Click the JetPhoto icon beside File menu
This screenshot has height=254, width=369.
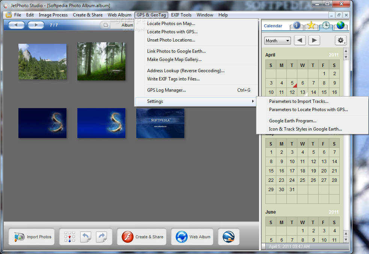click(x=9, y=15)
